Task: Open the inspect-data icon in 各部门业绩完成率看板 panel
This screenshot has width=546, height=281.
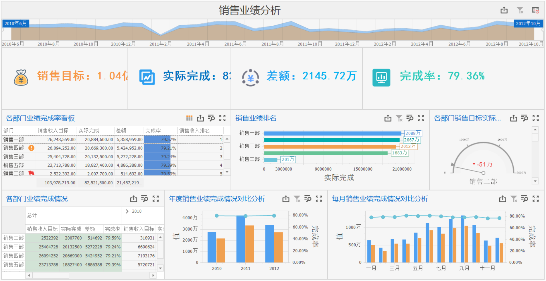Action: pyautogui.click(x=211, y=118)
